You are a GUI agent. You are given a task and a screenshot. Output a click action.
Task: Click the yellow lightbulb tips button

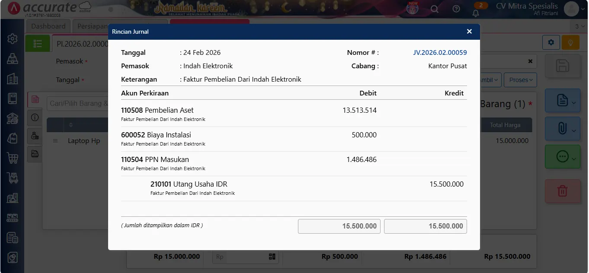point(570,42)
